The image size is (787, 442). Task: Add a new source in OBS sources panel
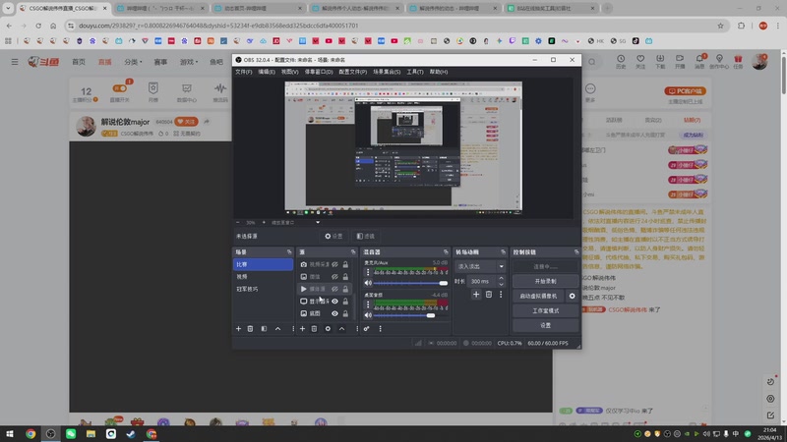pos(302,329)
